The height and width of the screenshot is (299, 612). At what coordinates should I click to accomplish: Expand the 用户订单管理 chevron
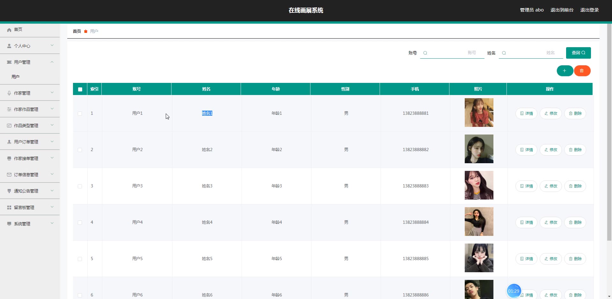[52, 142]
